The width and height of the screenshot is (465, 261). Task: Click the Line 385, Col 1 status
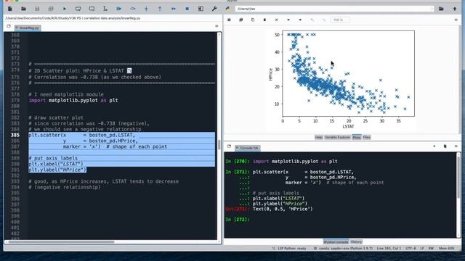pos(389,248)
